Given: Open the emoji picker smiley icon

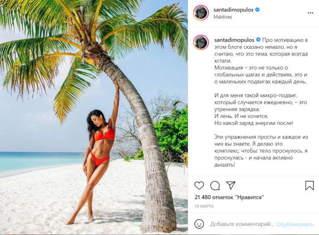Looking at the screenshot, I should click(x=199, y=224).
